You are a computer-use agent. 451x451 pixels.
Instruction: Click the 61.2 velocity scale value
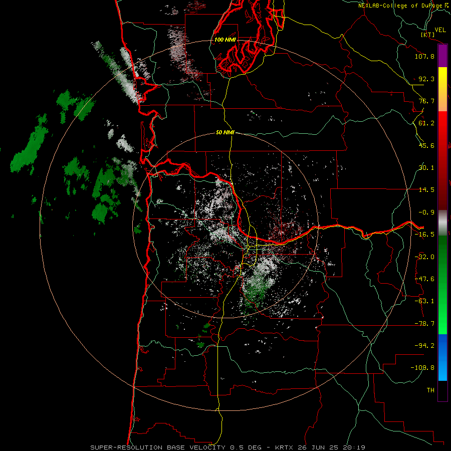[426, 123]
